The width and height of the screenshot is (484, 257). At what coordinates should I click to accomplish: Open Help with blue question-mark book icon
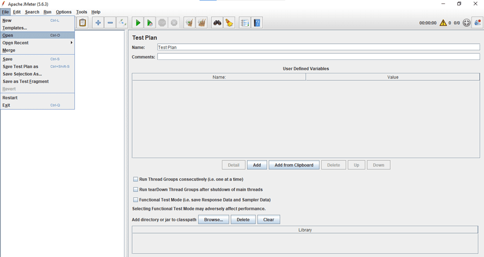pyautogui.click(x=257, y=22)
